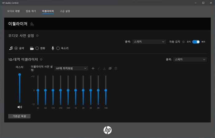Click the +12 scale label
Image resolution: width=215 pixels, height=138 pixels.
point(33,77)
